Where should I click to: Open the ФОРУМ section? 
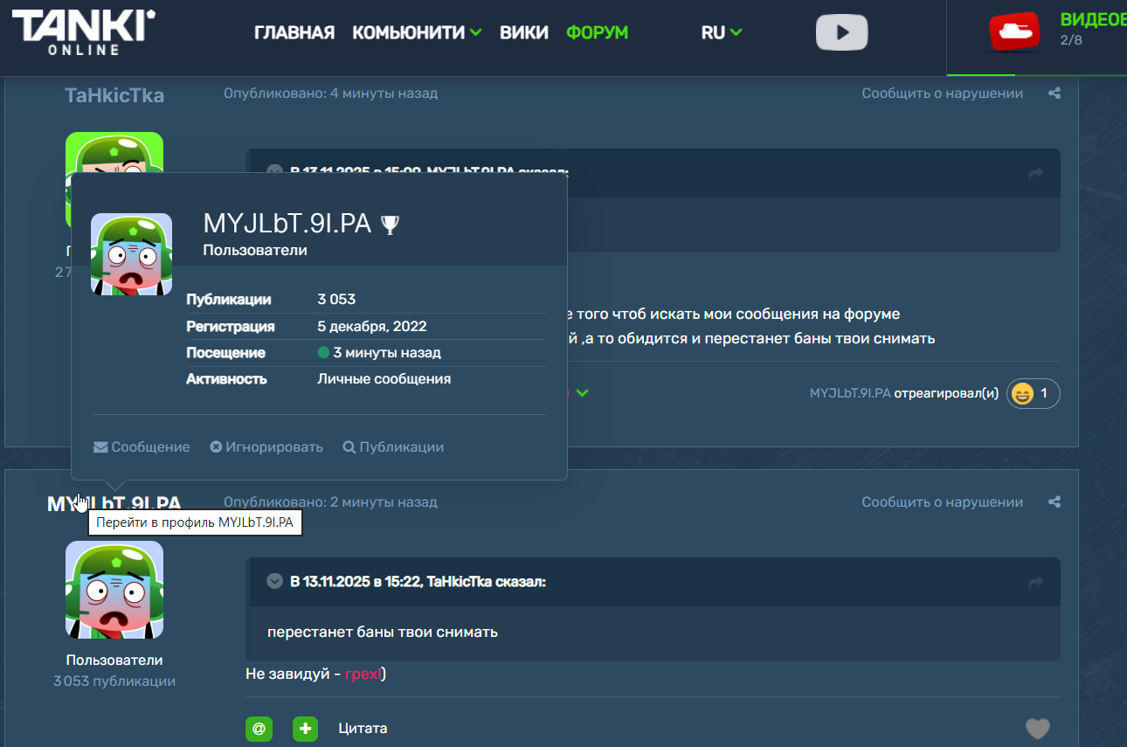(597, 32)
